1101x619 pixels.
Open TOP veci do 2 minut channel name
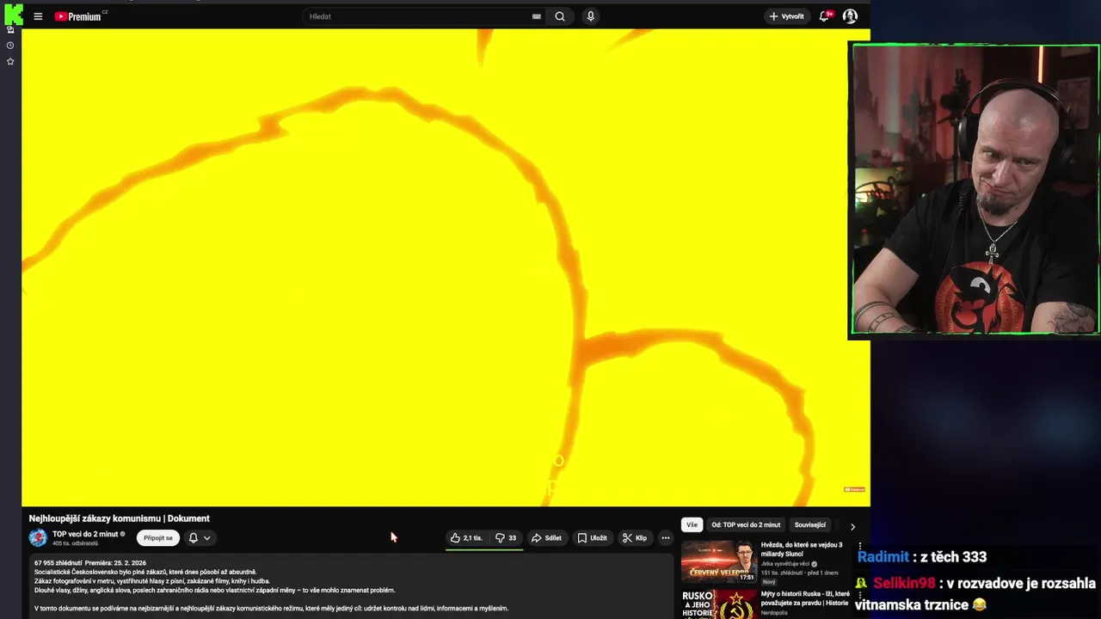[85, 534]
